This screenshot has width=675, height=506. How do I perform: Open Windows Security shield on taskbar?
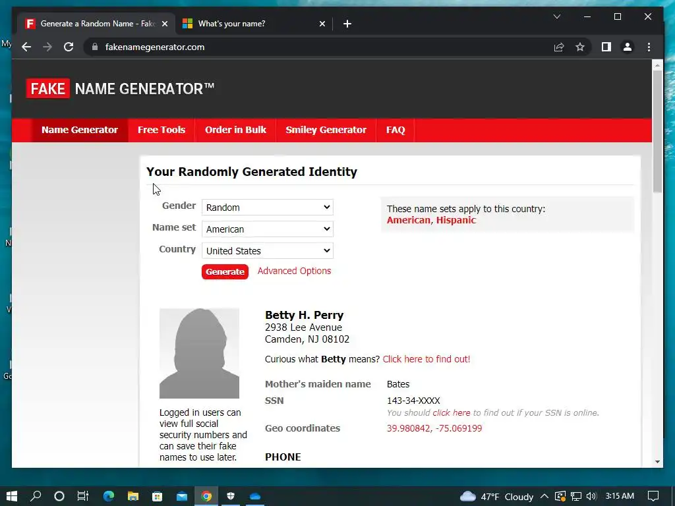(x=231, y=496)
